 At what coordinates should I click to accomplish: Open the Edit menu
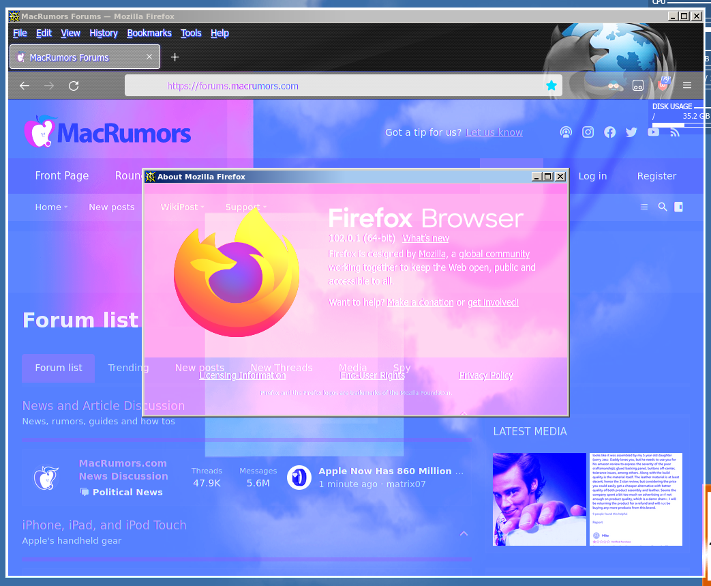pos(44,33)
